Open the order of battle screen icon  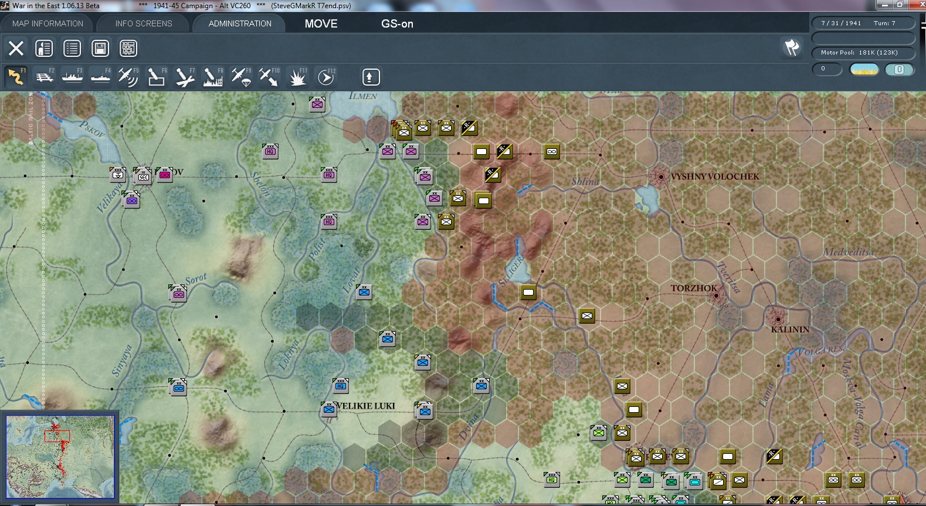[44, 48]
